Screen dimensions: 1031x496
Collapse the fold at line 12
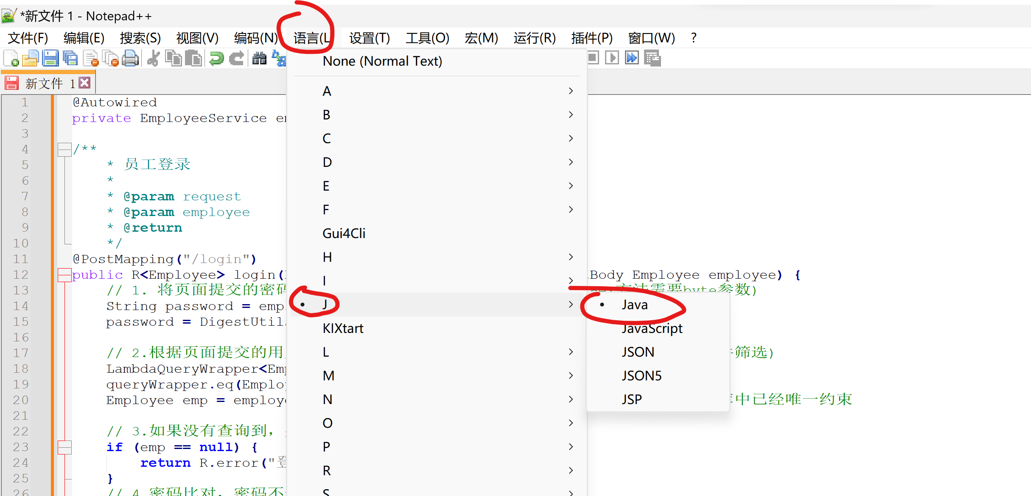pyautogui.click(x=64, y=275)
